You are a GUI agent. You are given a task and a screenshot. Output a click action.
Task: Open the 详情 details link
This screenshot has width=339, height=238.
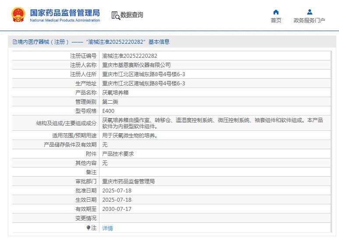107,228
